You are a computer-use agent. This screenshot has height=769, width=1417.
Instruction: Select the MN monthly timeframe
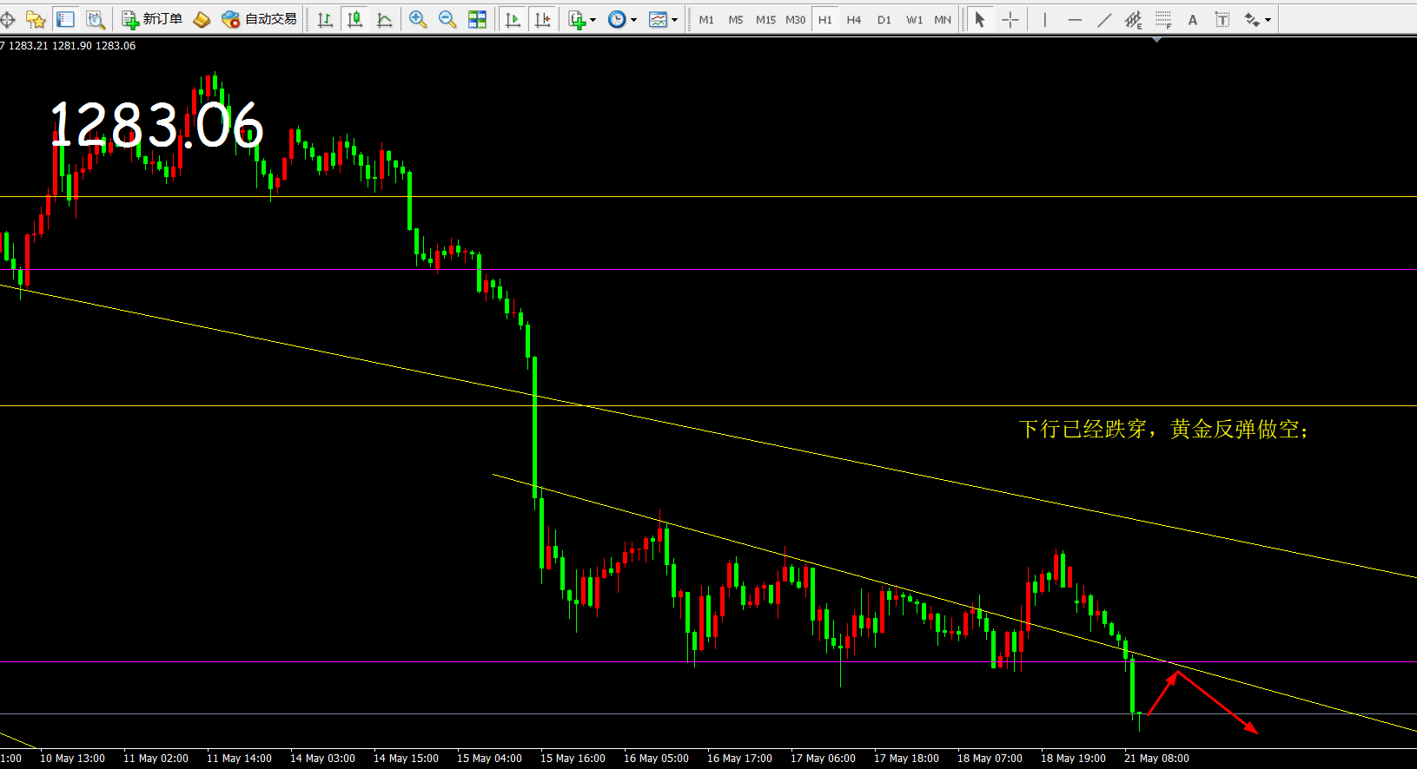tap(943, 19)
